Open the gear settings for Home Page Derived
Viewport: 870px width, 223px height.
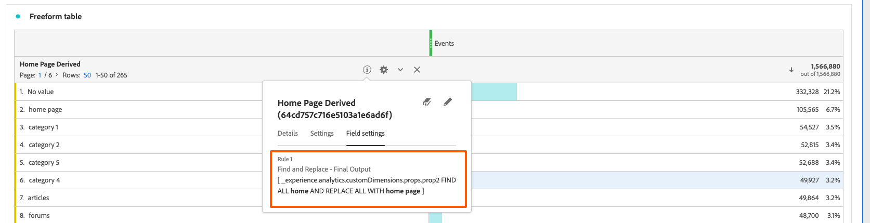pos(384,70)
